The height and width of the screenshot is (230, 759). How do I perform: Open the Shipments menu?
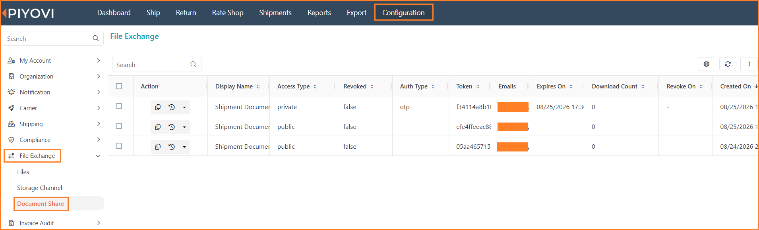[275, 13]
